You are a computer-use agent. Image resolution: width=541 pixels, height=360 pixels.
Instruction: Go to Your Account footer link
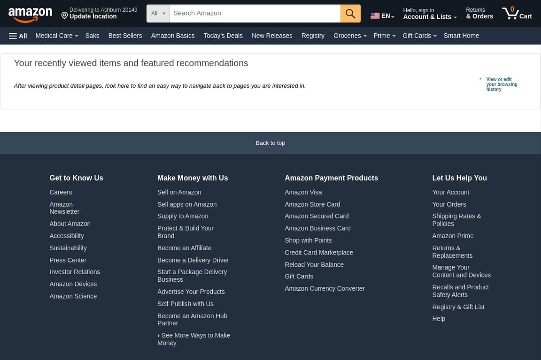coord(451,192)
